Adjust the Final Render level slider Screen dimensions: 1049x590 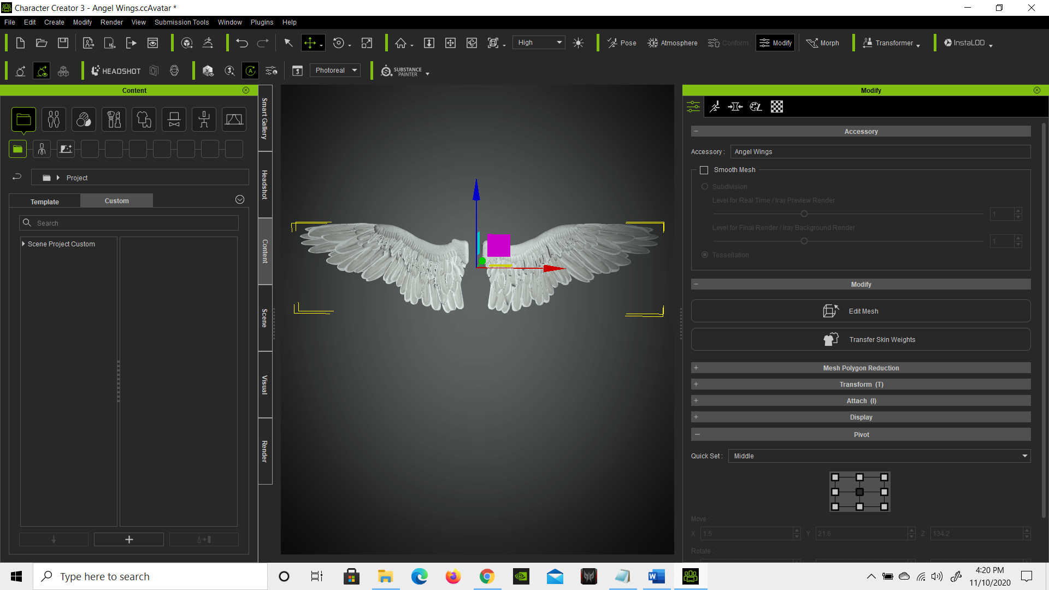804,241
